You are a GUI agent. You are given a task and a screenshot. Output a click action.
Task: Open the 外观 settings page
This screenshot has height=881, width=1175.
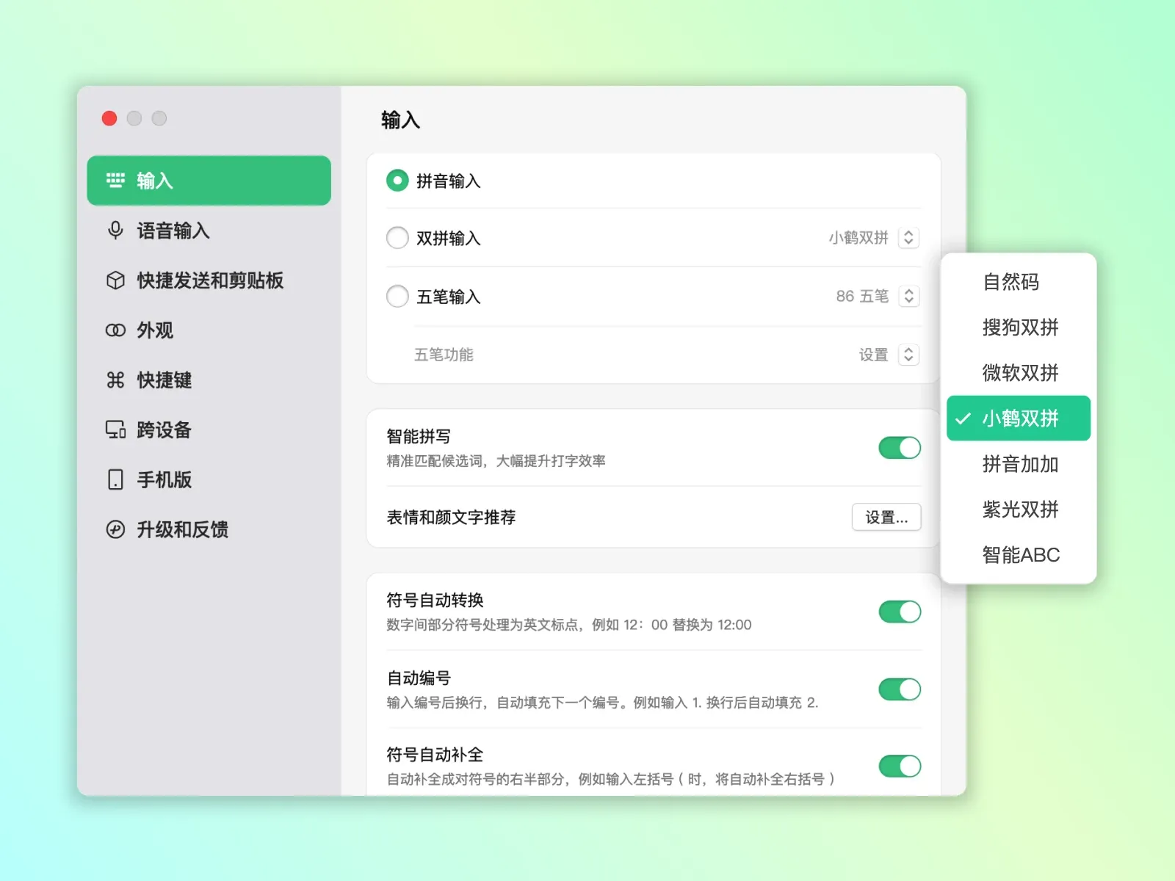(209, 330)
